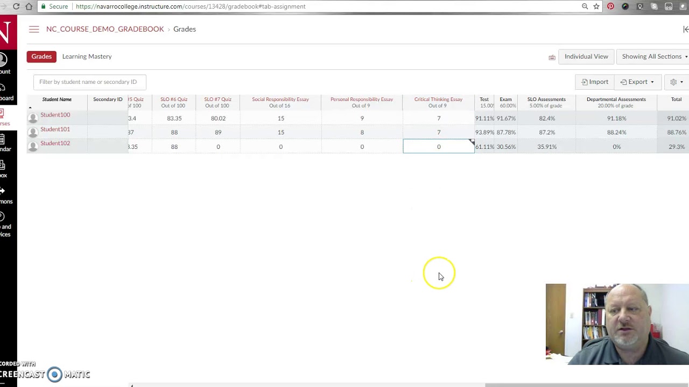The image size is (689, 387).
Task: Click Student100's Total grade 91.02%
Action: tap(676, 118)
